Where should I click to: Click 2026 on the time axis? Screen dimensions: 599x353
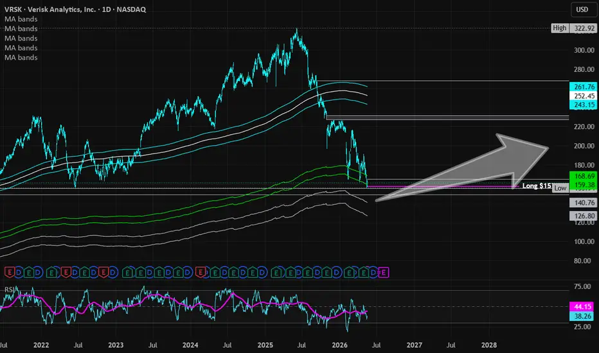[339, 345]
